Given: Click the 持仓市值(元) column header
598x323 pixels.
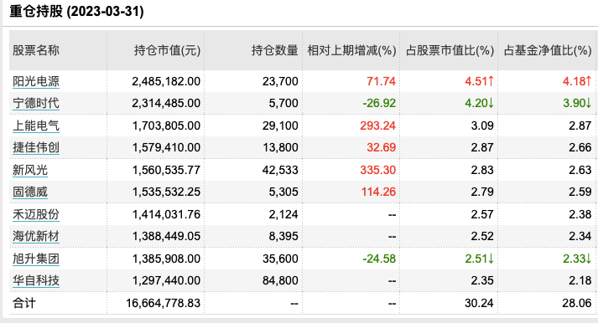Looking at the screenshot, I should (167, 50).
